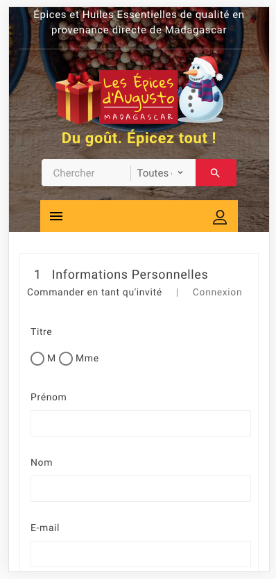Select the Mme title radio button
This screenshot has width=276, height=579.
point(66,359)
